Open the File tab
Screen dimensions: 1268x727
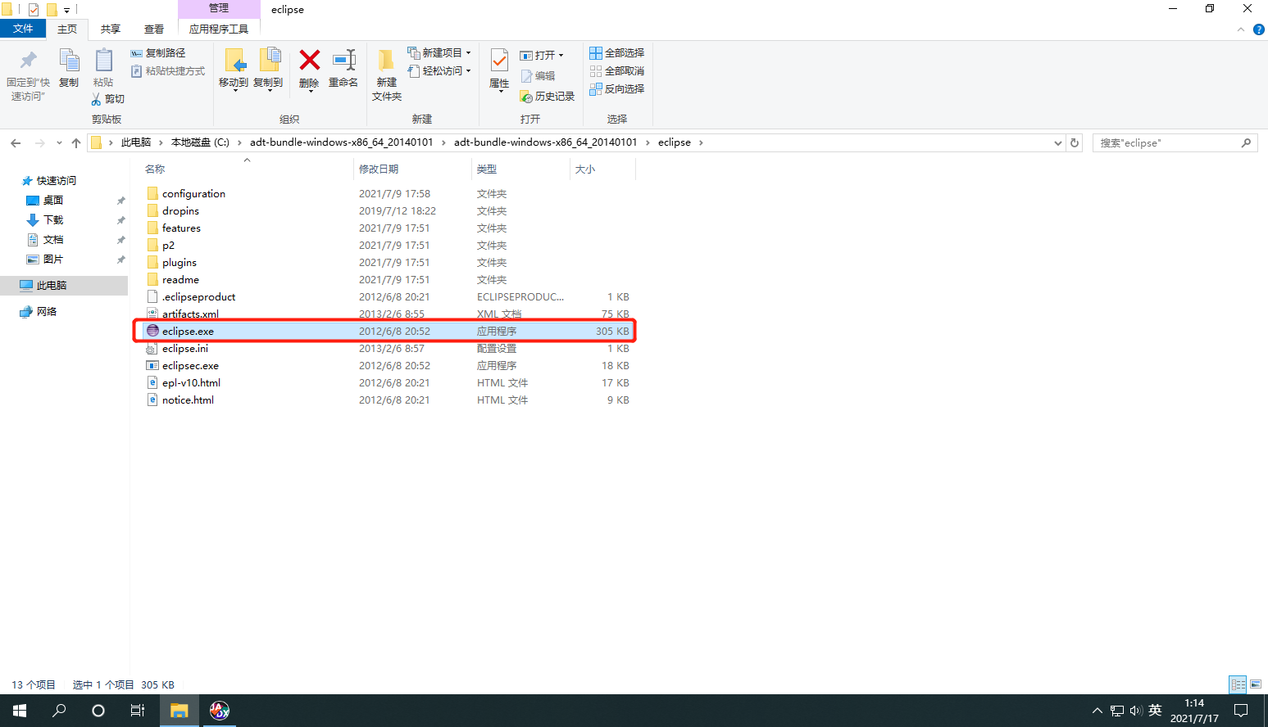pyautogui.click(x=23, y=29)
